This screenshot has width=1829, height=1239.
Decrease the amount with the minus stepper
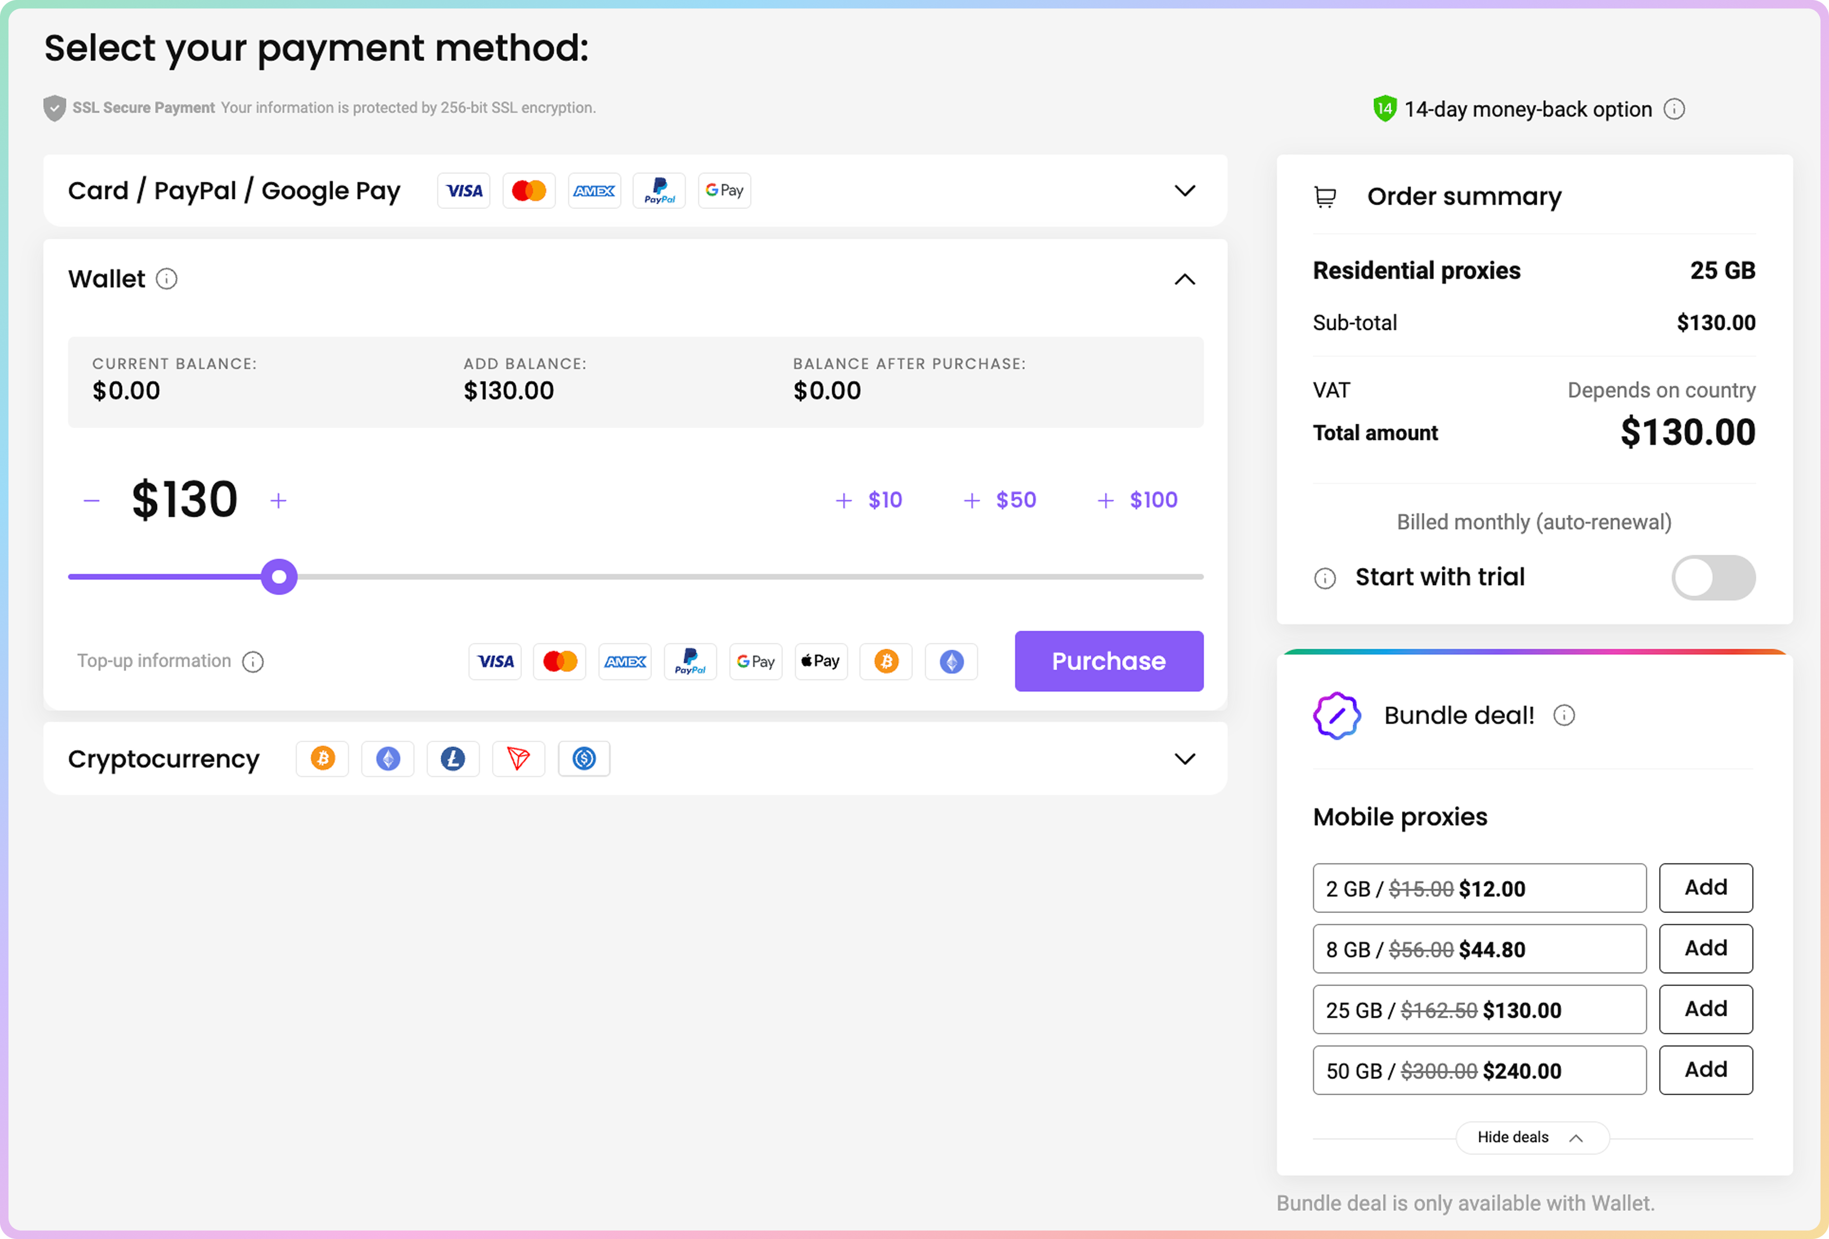point(91,501)
